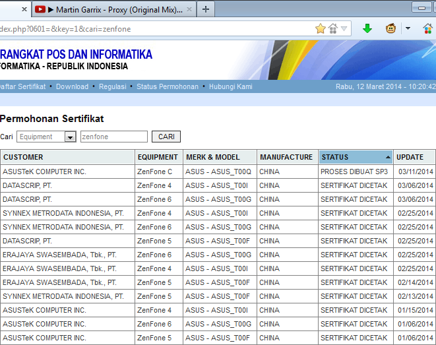Click the bookmark star icon in the address bar
436x345 pixels.
tap(321, 28)
